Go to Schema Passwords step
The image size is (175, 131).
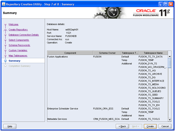[19, 45]
